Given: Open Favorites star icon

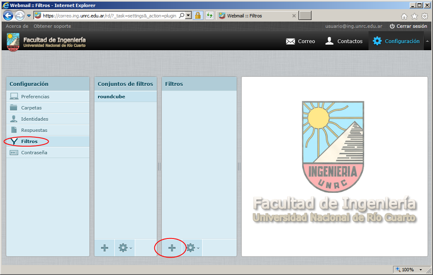Looking at the screenshot, I should coord(415,17).
